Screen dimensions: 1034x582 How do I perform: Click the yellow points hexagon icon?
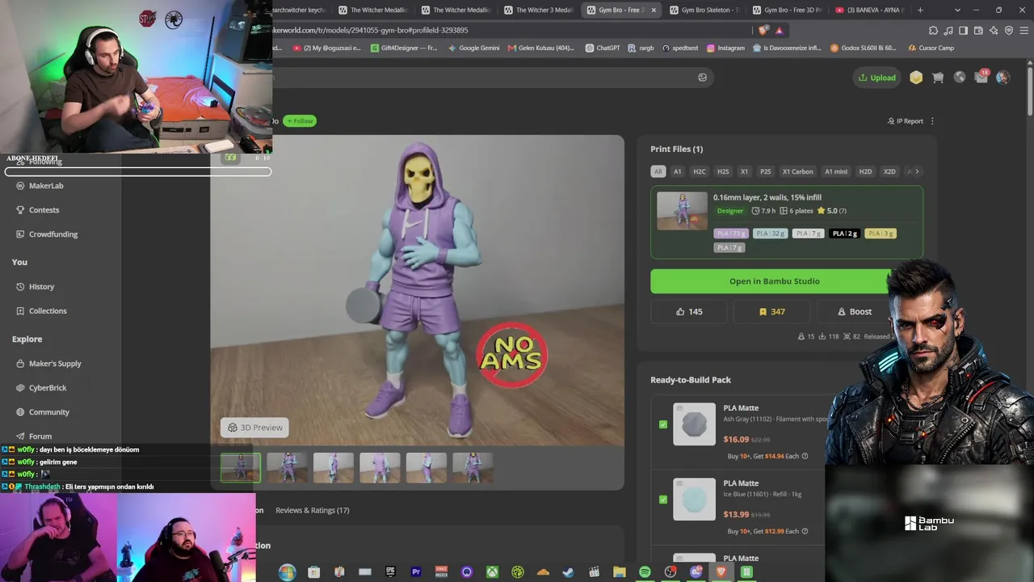tap(916, 78)
